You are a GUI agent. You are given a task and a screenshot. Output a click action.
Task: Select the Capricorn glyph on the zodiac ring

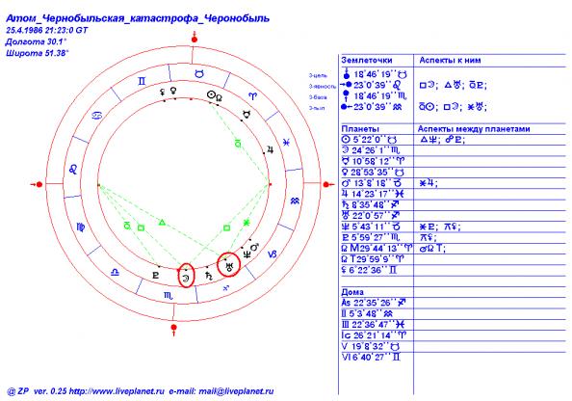[x=273, y=254]
